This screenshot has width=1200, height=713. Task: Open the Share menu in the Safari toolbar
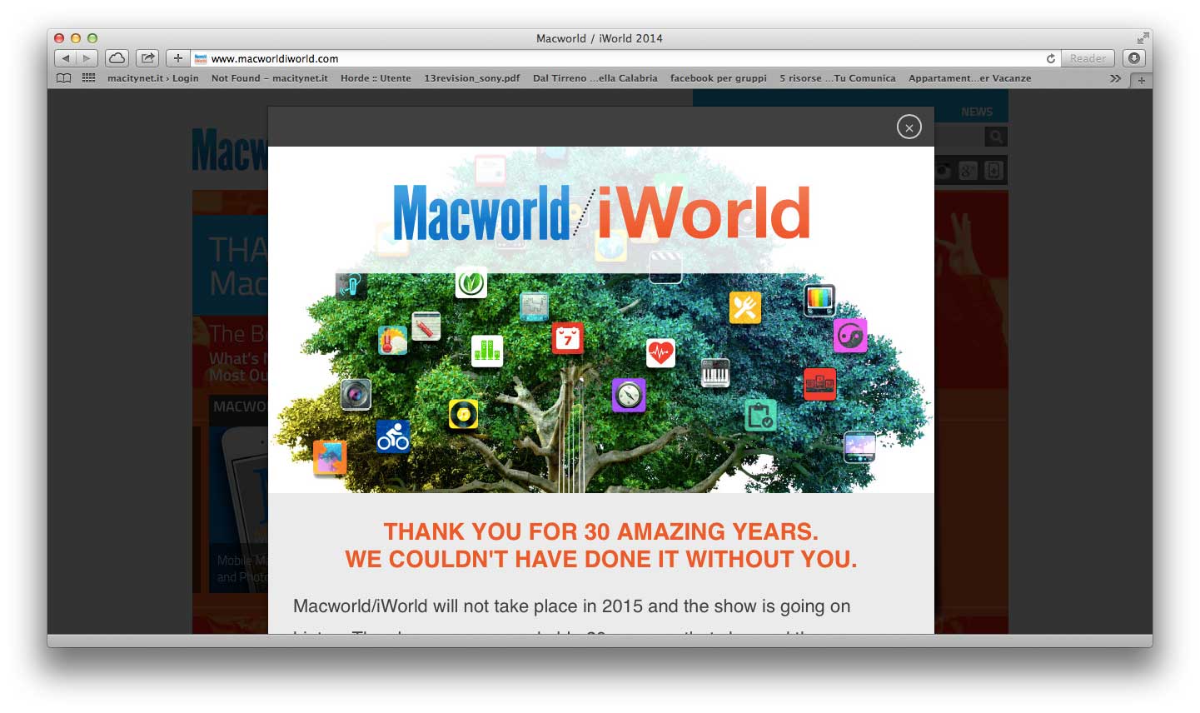[x=147, y=58]
